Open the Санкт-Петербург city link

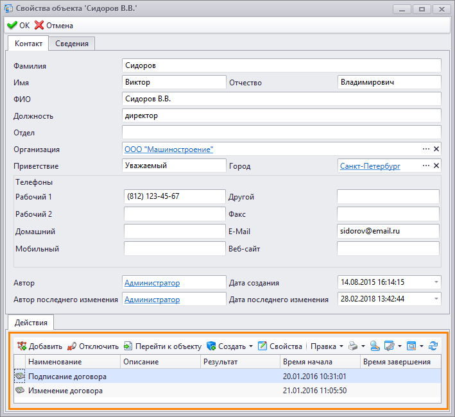(370, 166)
